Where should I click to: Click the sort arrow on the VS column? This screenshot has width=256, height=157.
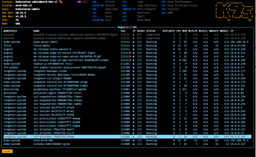pyautogui.click(x=125, y=31)
